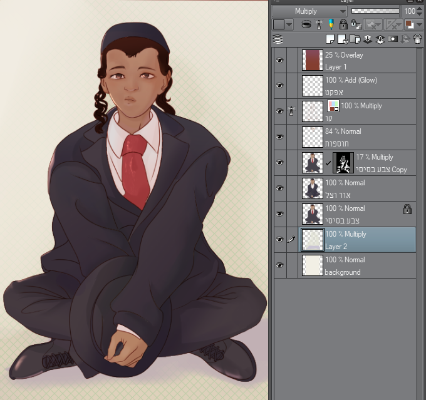Expand the Change Layer Color dropdown arrow

click(x=420, y=24)
